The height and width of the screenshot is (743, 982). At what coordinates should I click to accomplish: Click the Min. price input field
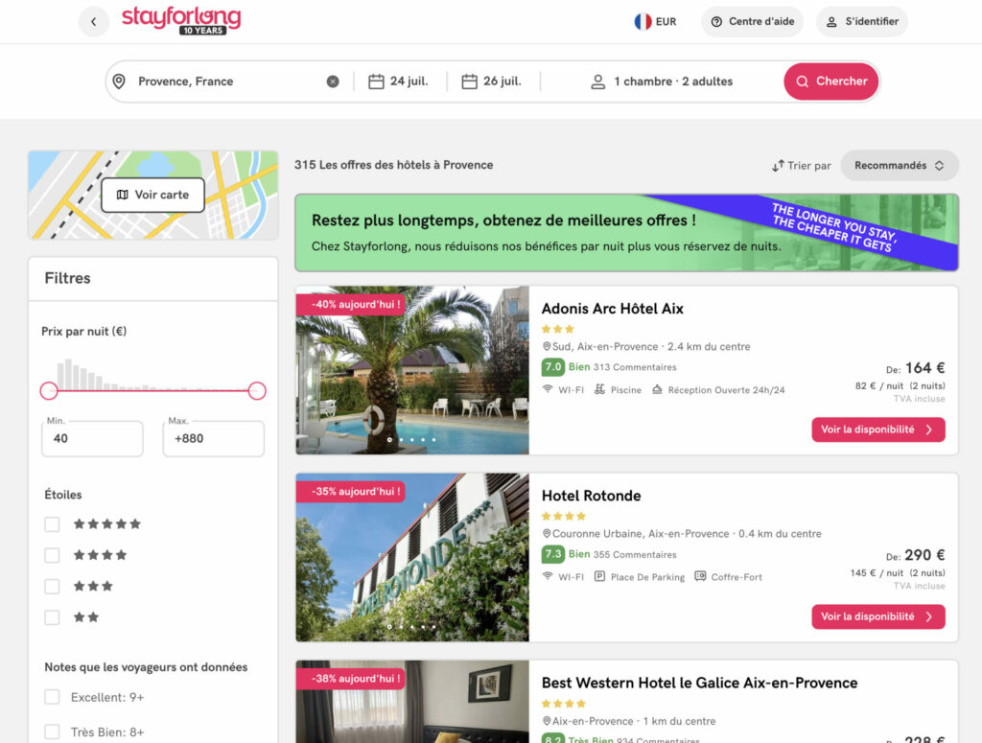click(92, 438)
